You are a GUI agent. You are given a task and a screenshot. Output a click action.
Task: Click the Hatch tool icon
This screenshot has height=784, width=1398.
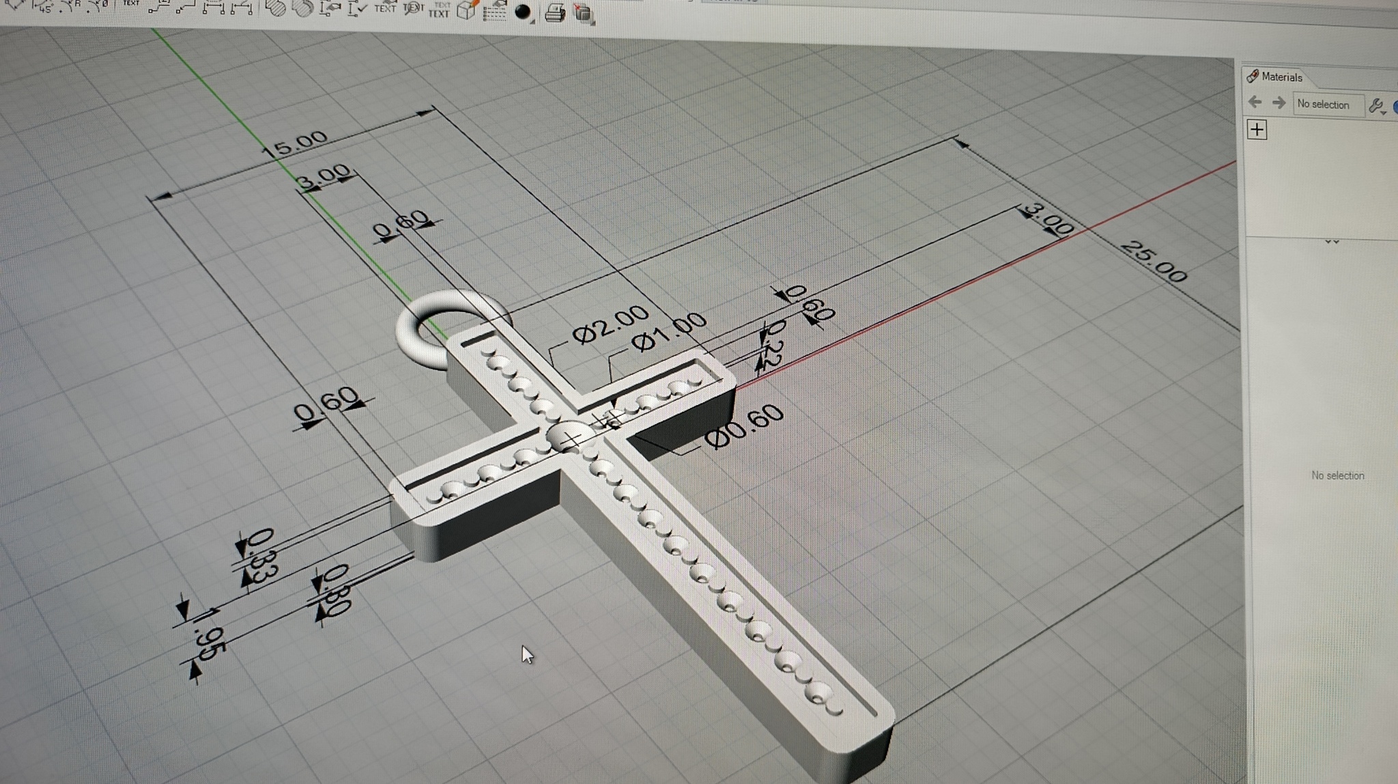coord(274,8)
